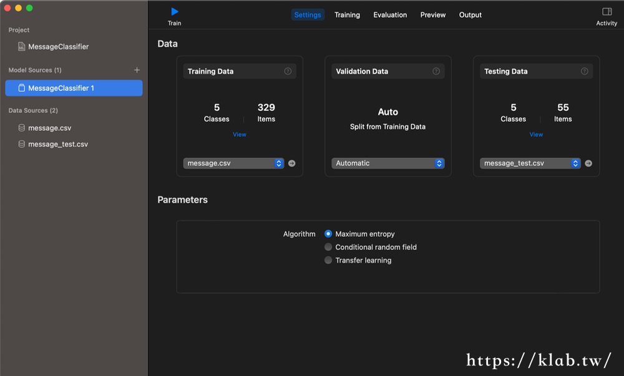Viewport: 624px width, 376px height.
Task: Open the MessageClassifier project item
Action: click(x=58, y=47)
